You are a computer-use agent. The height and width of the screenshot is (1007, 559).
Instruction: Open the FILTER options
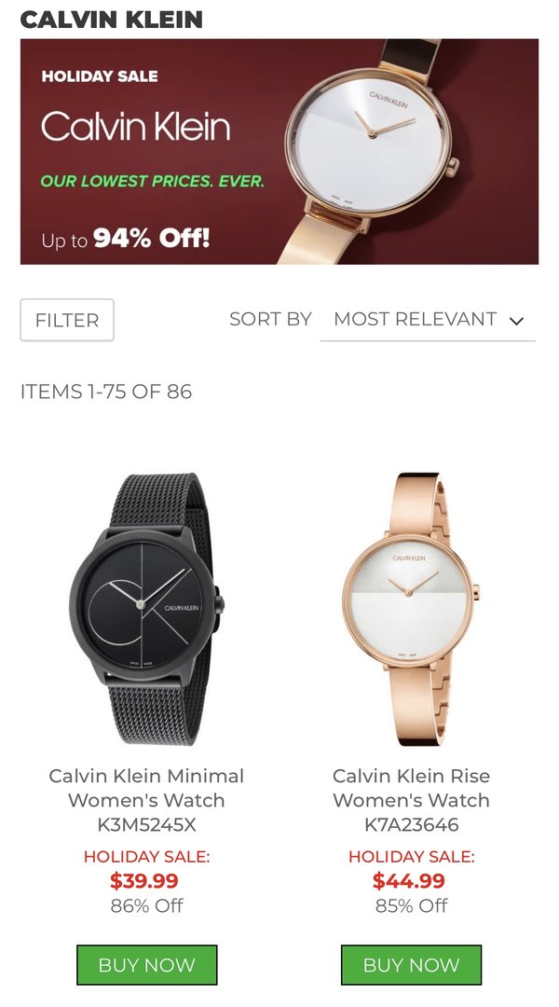click(67, 320)
